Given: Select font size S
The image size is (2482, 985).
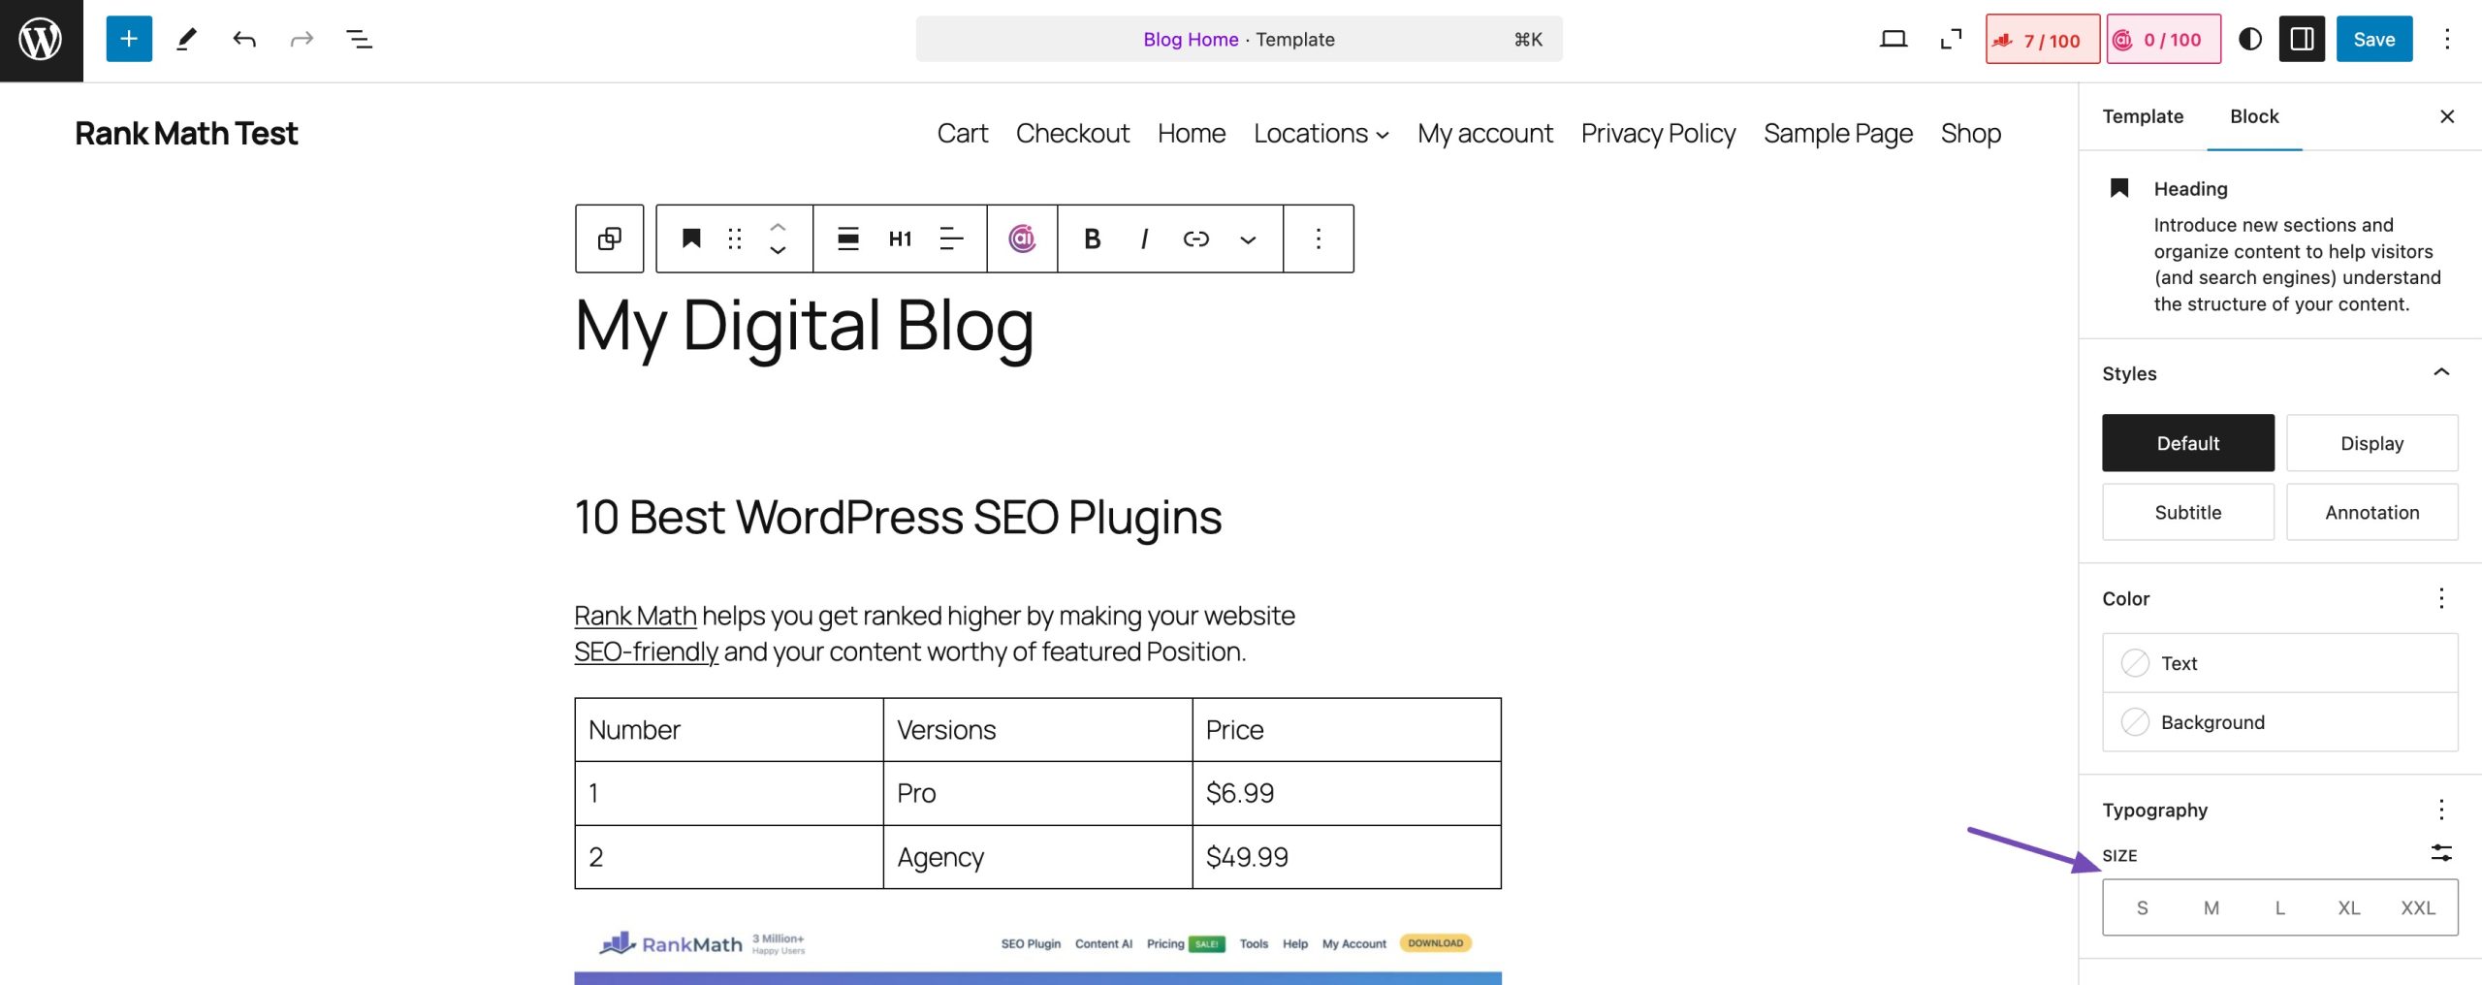Looking at the screenshot, I should pos(2143,907).
